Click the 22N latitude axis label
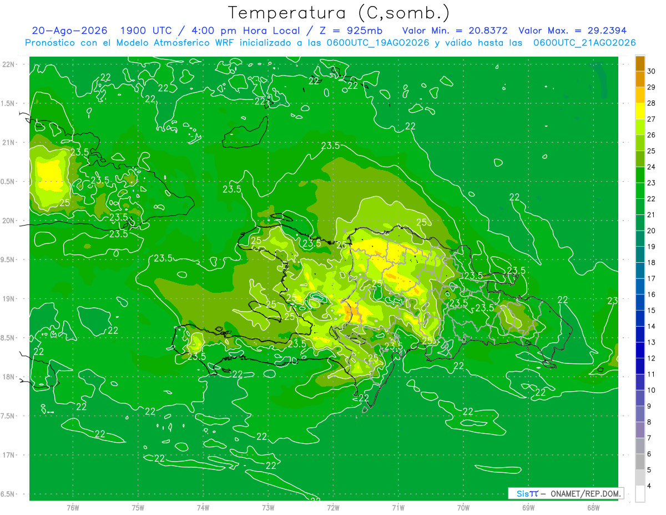This screenshot has height=515, width=666. (x=9, y=64)
